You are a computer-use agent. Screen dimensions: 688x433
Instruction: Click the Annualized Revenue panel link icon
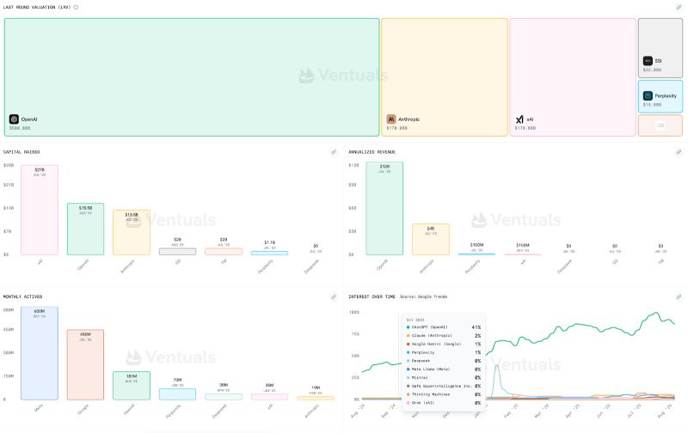tap(679, 152)
